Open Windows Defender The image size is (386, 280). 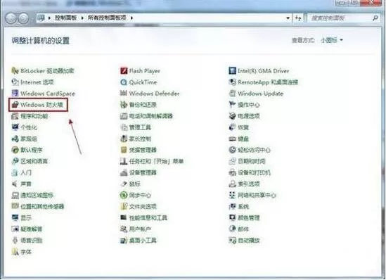pos(150,94)
